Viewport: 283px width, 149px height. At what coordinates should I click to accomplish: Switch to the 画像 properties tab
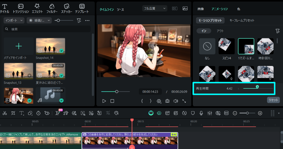coord(201,9)
